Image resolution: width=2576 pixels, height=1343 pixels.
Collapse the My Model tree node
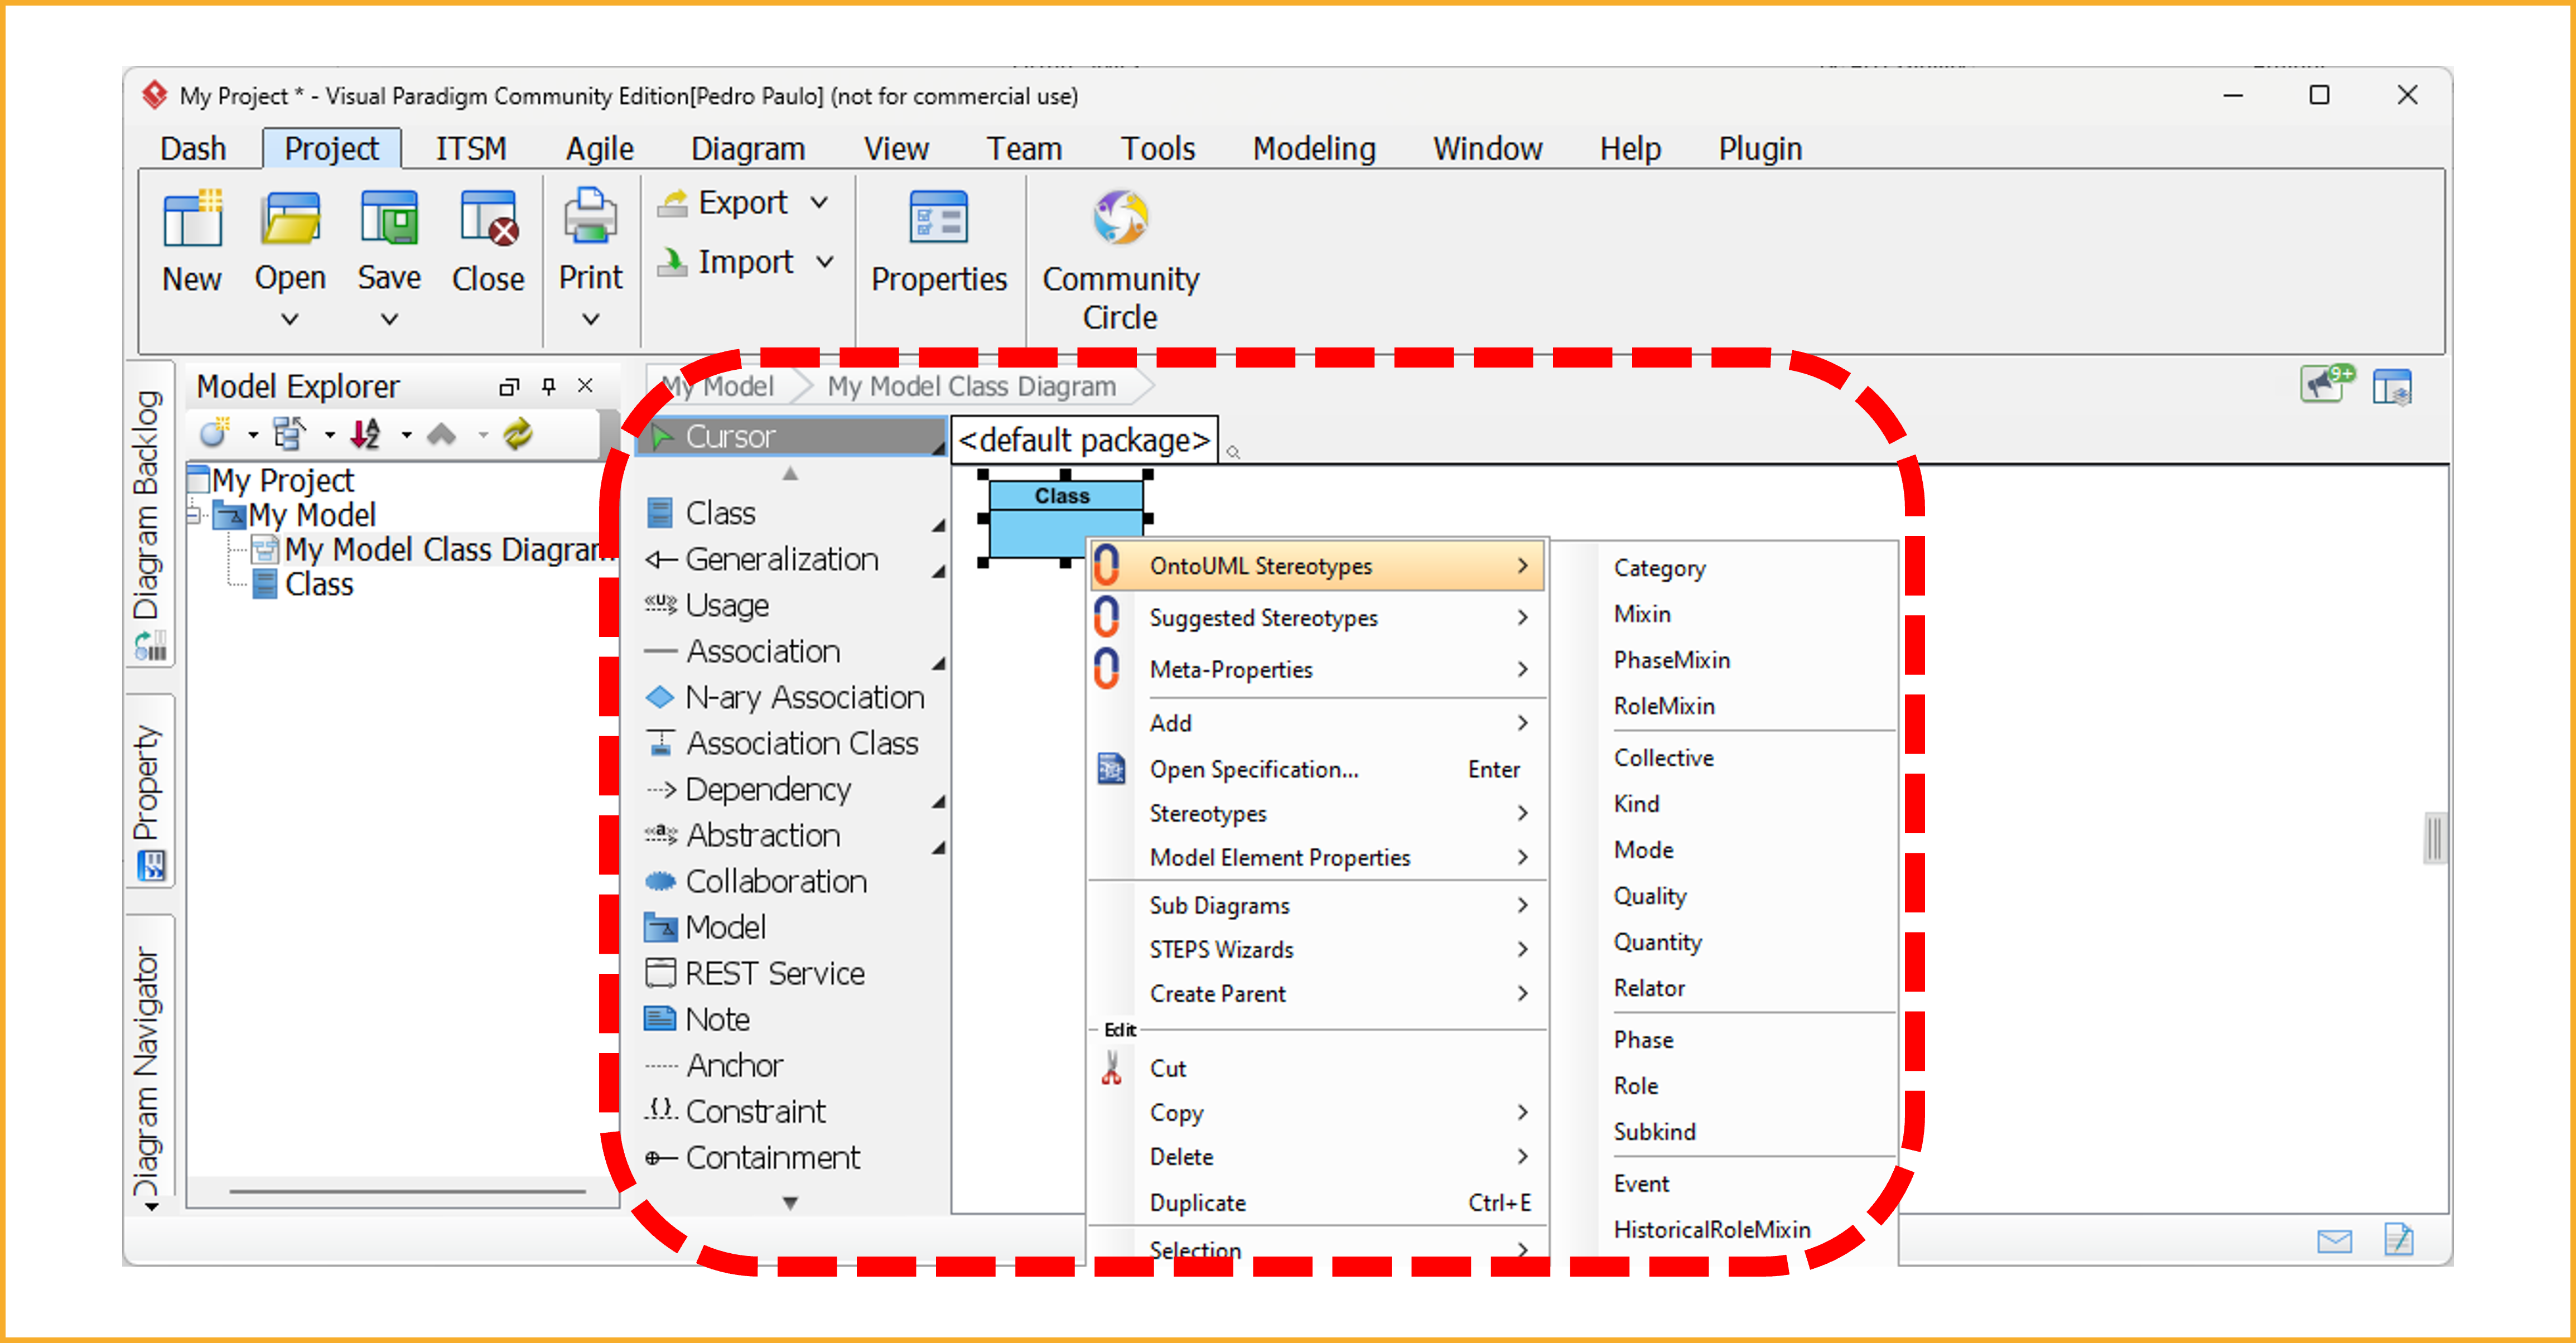[x=193, y=516]
